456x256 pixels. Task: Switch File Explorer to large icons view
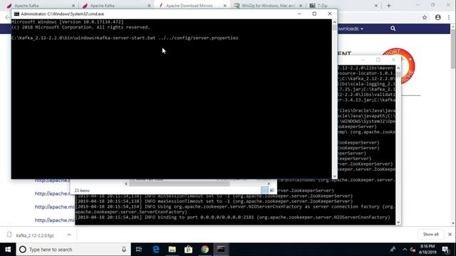click(272, 191)
